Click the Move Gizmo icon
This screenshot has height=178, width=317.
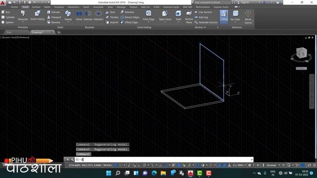point(248,14)
